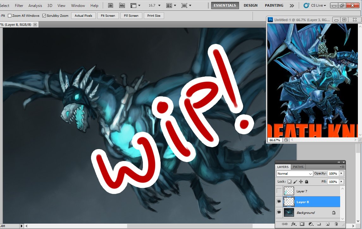Open the Help menu

[94, 6]
